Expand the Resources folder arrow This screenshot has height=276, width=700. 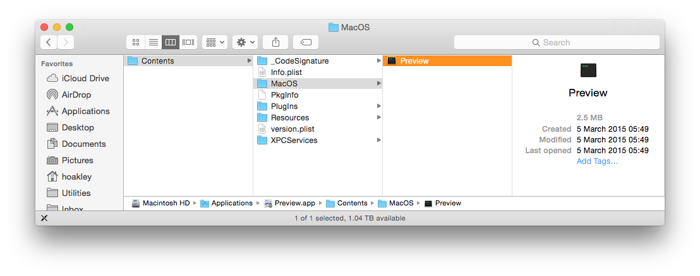point(378,117)
